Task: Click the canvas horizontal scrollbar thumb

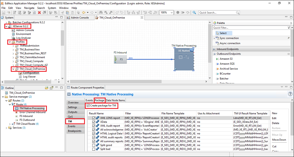Action: click(x=116, y=81)
